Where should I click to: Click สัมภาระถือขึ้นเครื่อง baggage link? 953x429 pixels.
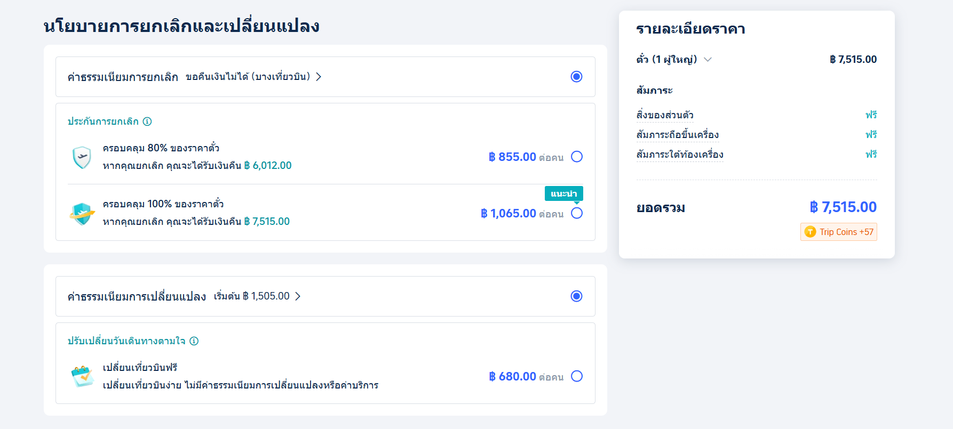(678, 135)
